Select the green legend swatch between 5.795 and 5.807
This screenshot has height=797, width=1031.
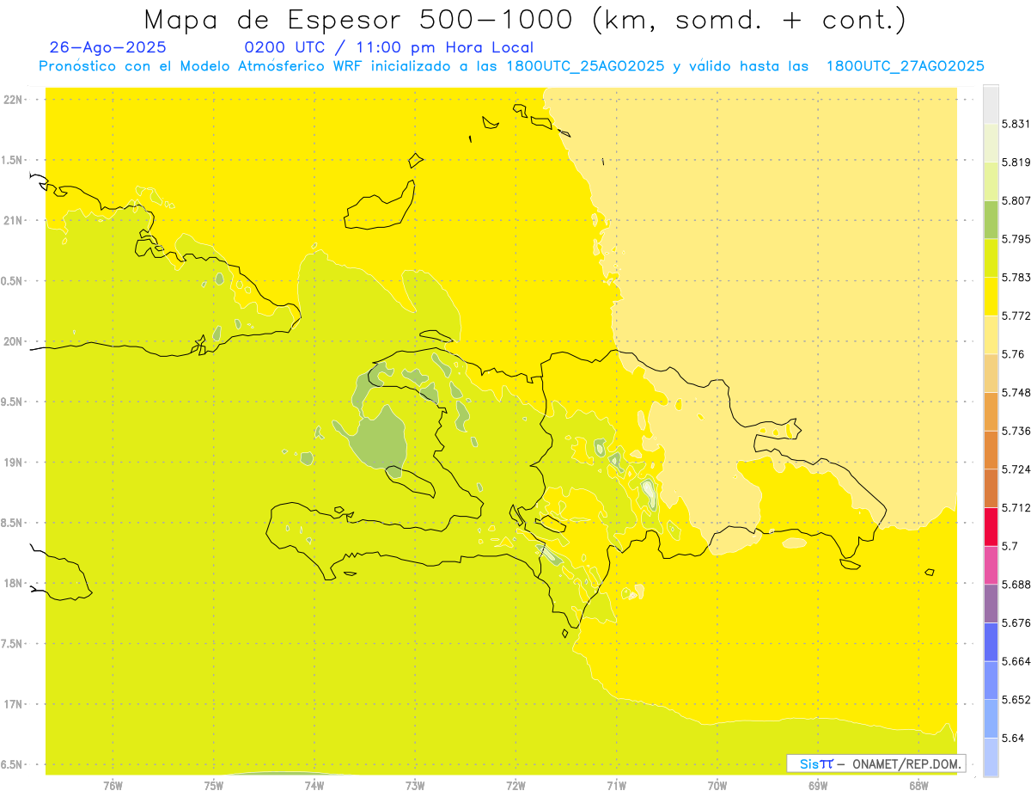point(991,219)
